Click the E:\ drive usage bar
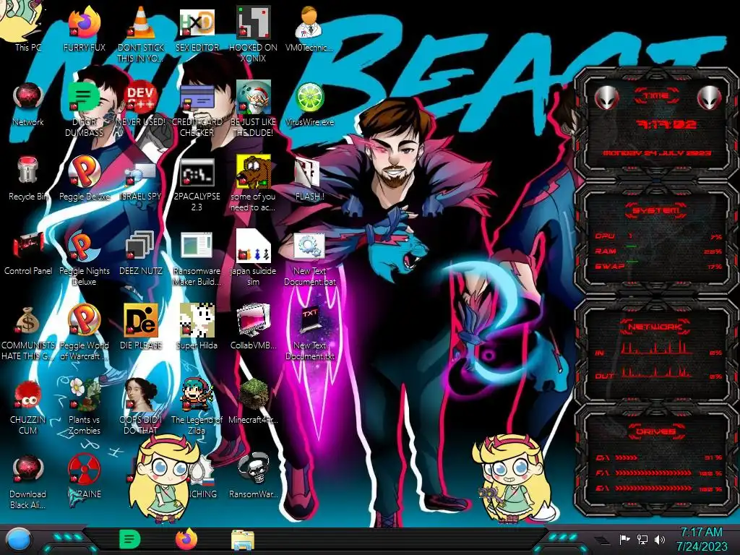Viewport: 740px width, 555px height. point(653,488)
